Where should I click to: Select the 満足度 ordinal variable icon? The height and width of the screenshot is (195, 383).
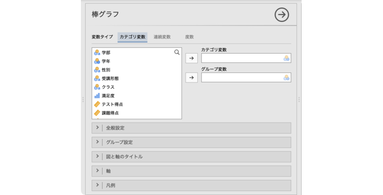click(97, 96)
